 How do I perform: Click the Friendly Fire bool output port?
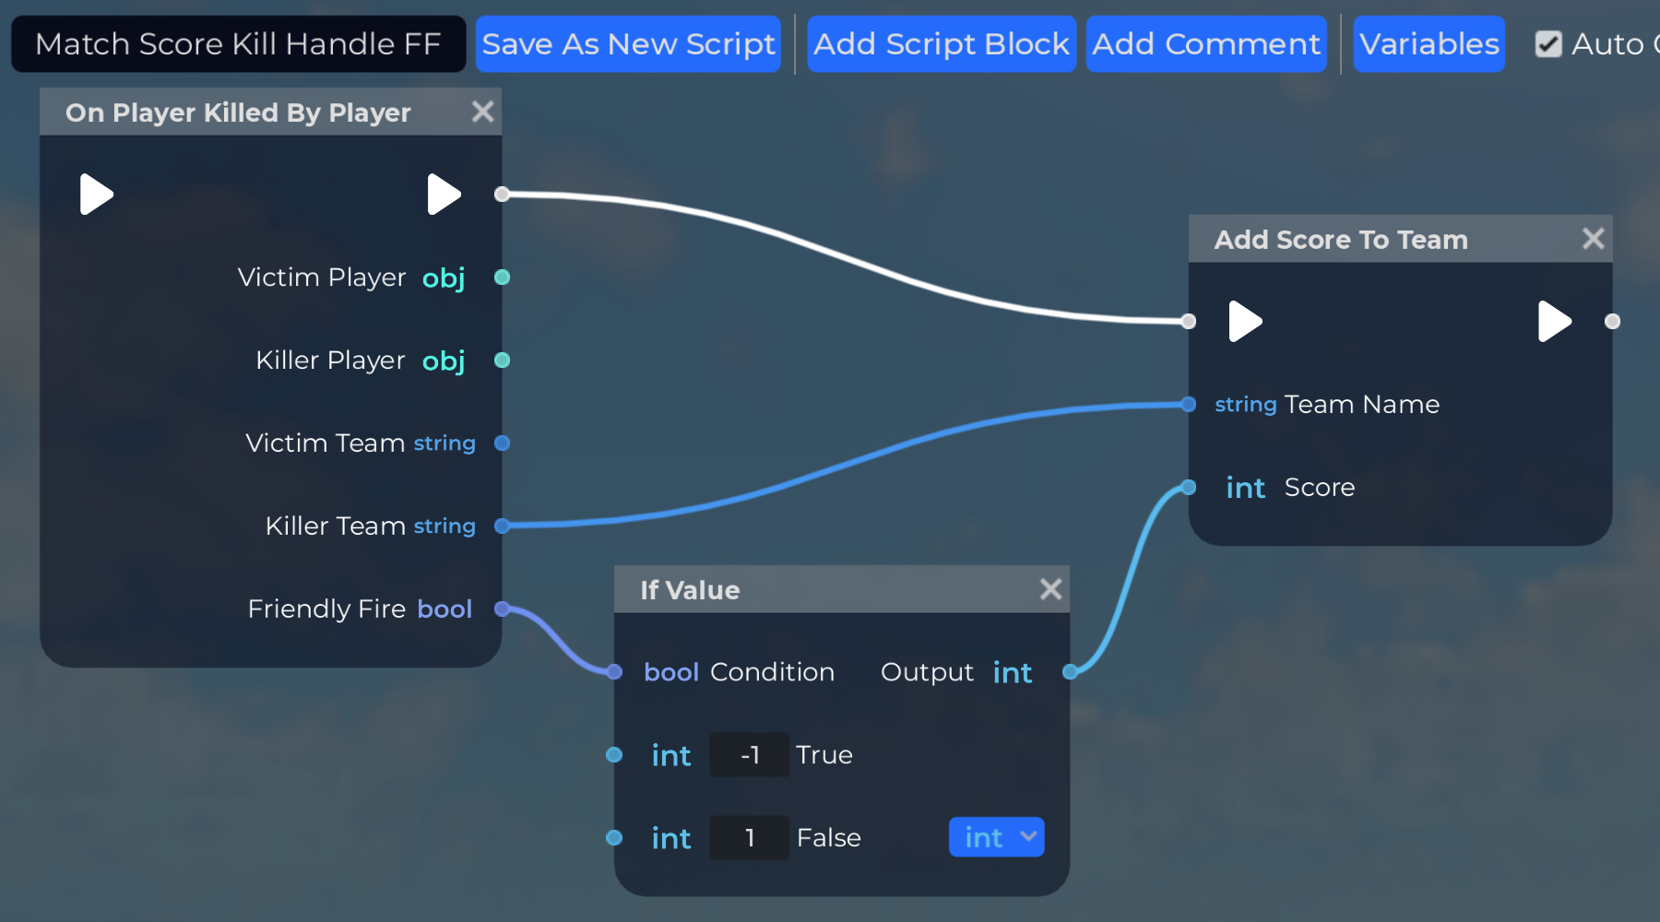502,609
